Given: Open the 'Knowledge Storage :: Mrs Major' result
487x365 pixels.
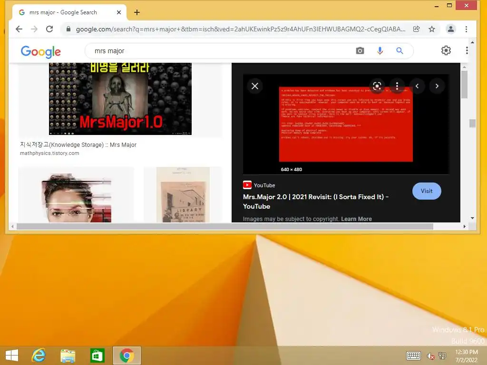Looking at the screenshot, I should [78, 144].
